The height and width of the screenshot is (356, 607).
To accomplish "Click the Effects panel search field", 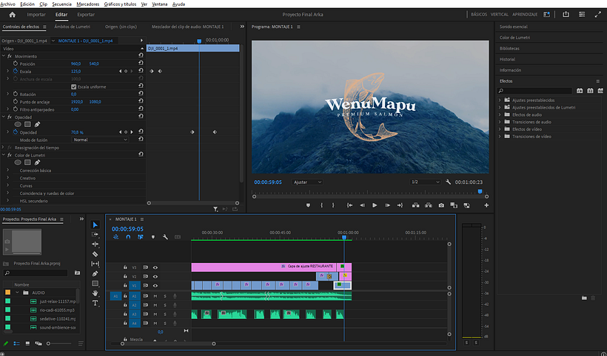I will [535, 91].
